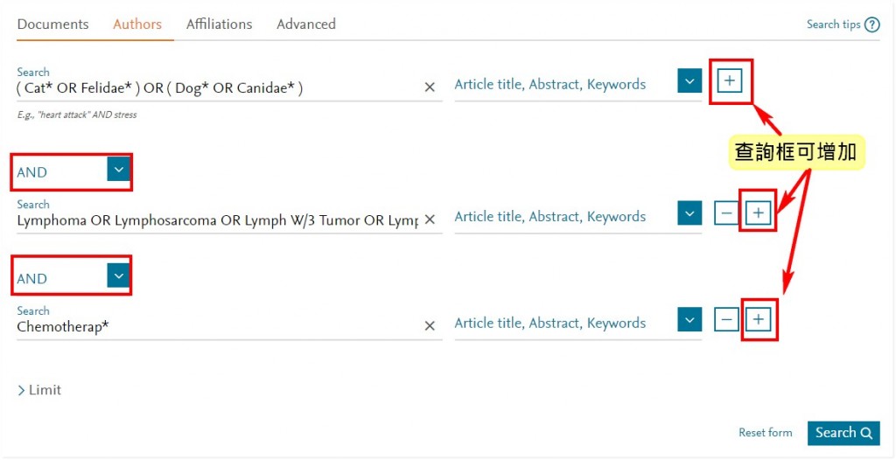Screen dimensions: 896x460
Task: Add a search field after the Lymphoma row
Action: 758,213
